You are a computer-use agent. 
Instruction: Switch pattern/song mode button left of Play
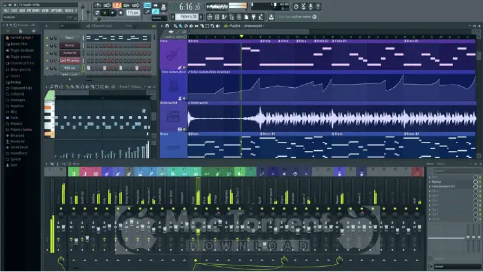98,12
